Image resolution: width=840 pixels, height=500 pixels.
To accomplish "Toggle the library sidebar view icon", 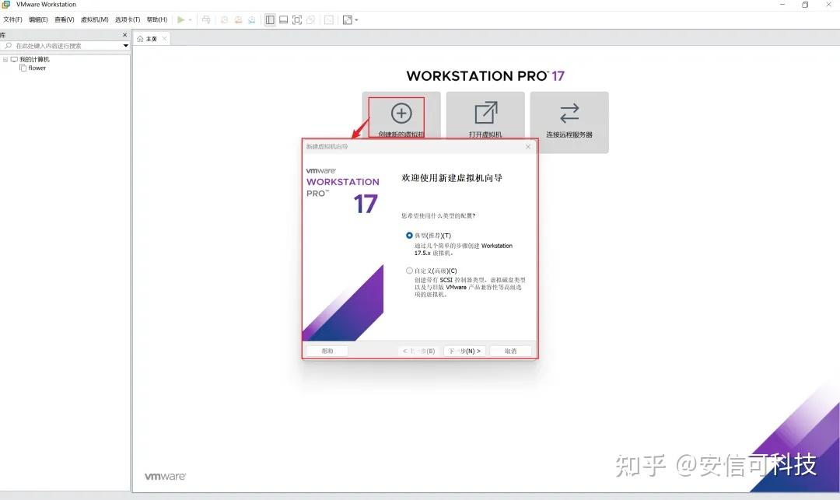I will (270, 19).
